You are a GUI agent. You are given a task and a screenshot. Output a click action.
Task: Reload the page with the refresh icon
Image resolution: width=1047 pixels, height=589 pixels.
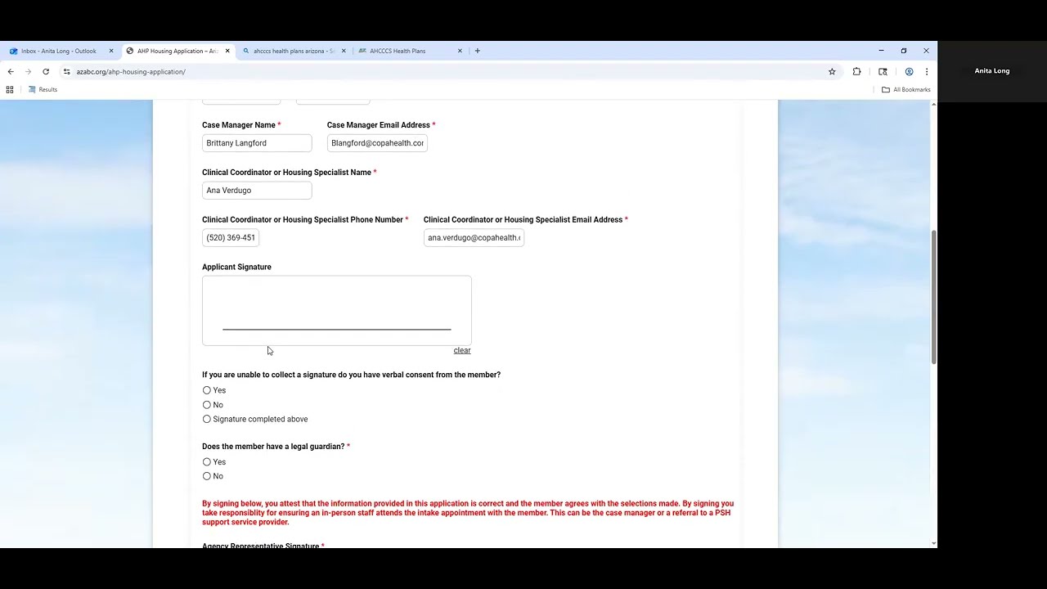click(46, 72)
